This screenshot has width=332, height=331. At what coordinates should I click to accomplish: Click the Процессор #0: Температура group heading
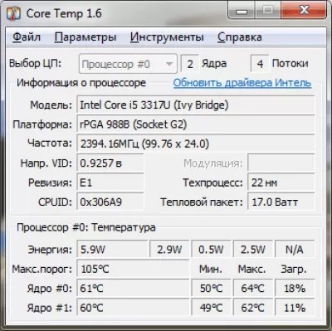pos(86,227)
